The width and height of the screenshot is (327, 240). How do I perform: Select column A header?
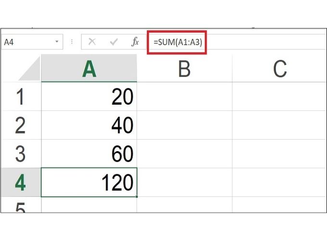(89, 70)
